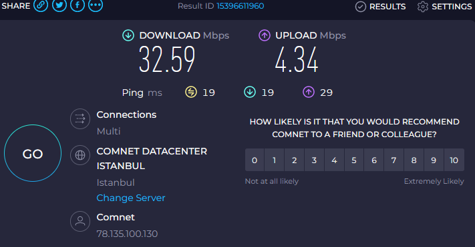This screenshot has height=247, width=475.
Task: Open the SETTINGS page
Action: pyautogui.click(x=444, y=7)
